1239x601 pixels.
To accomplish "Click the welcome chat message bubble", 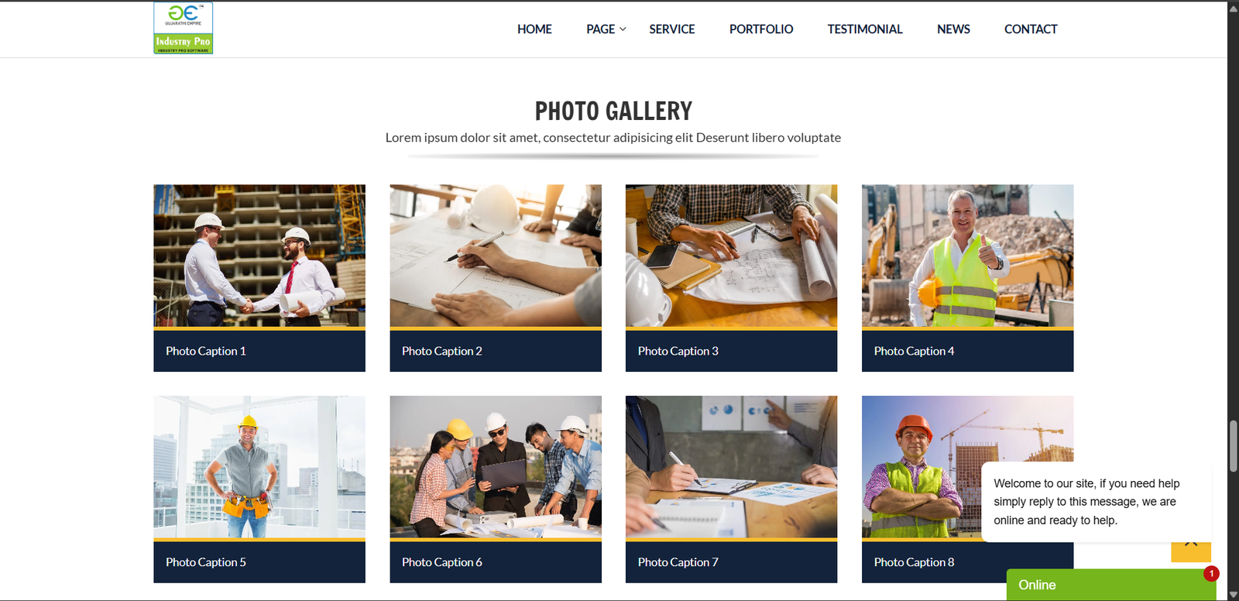I will (1097, 502).
